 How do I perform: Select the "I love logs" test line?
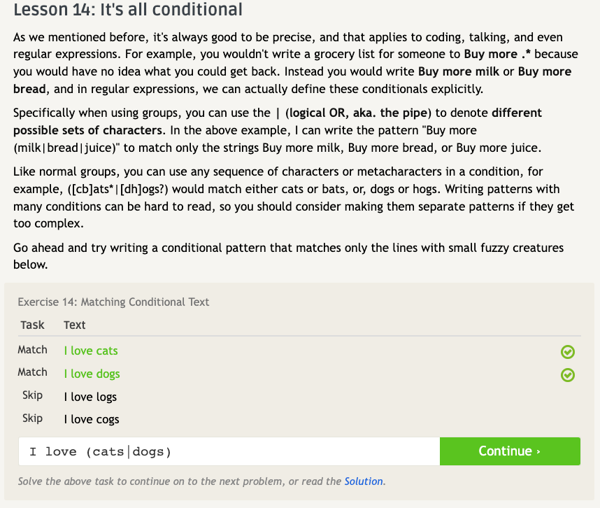90,397
